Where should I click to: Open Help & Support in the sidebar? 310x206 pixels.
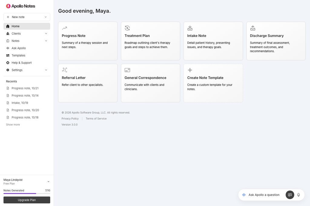click(x=27, y=63)
